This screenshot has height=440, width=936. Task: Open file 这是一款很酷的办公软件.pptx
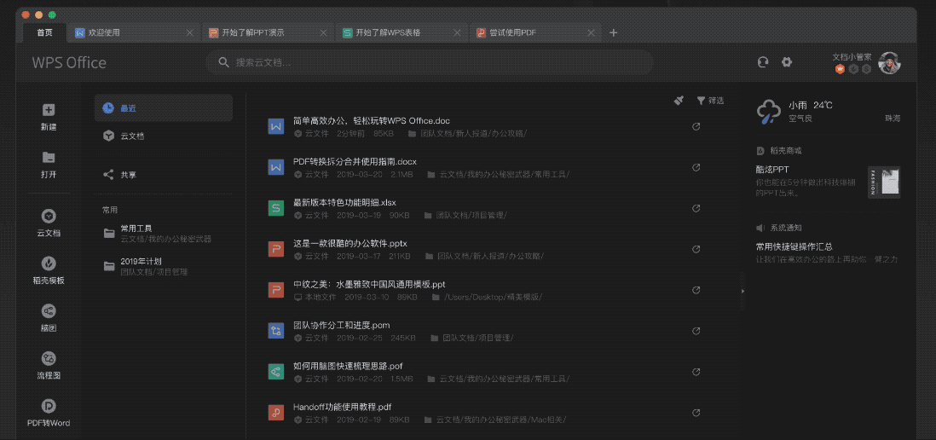click(350, 243)
